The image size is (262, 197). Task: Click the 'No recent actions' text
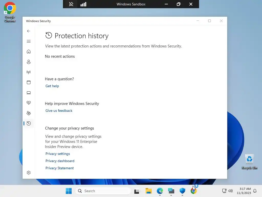60,56
